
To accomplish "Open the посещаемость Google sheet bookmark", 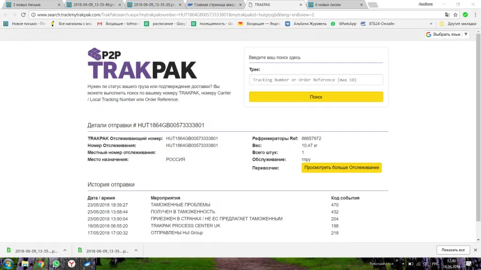I will coord(212,23).
